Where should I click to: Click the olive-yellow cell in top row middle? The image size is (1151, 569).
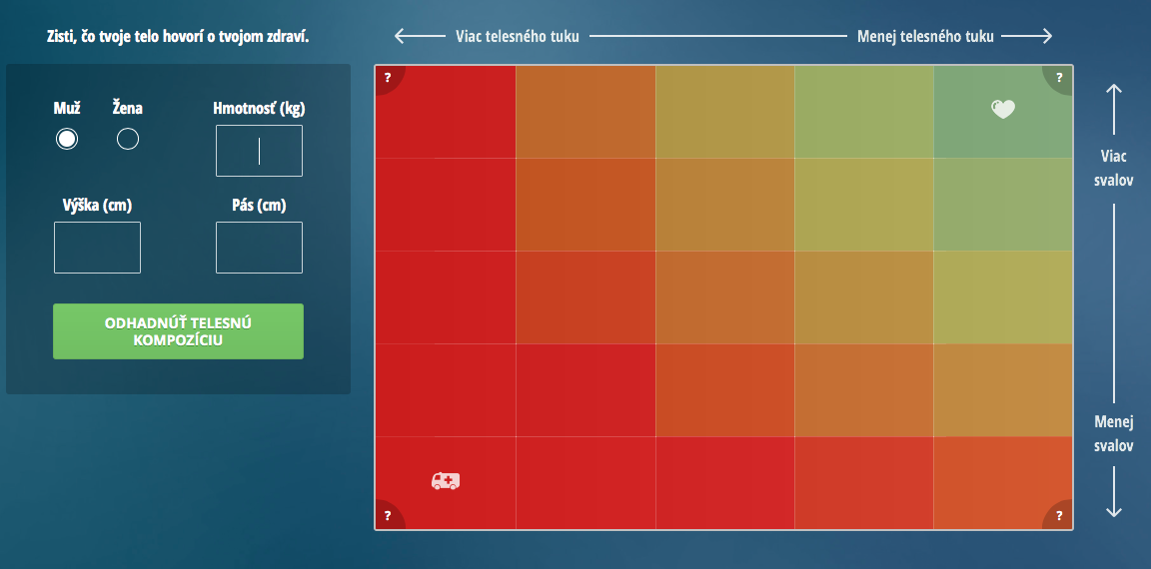(725, 112)
